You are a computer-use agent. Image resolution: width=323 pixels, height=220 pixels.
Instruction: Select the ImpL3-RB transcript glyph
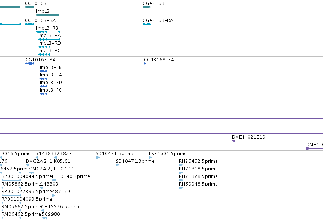[x=48, y=32]
